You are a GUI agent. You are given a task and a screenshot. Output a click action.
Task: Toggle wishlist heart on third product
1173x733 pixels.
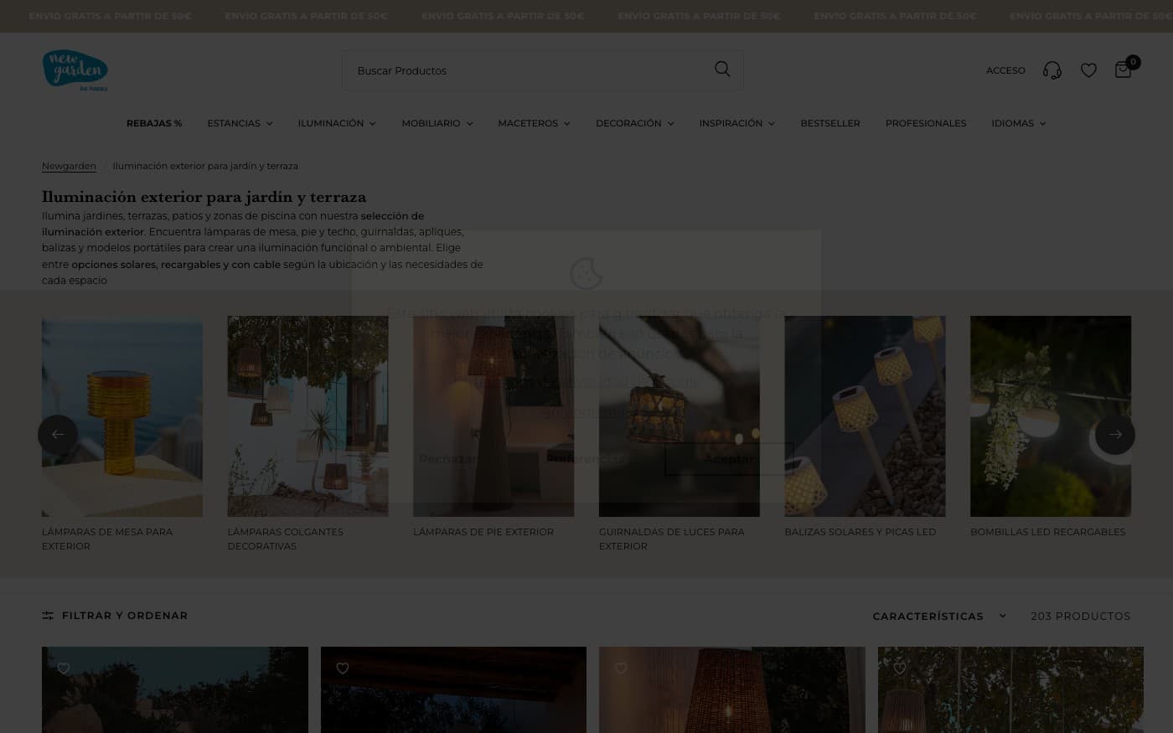pos(621,668)
